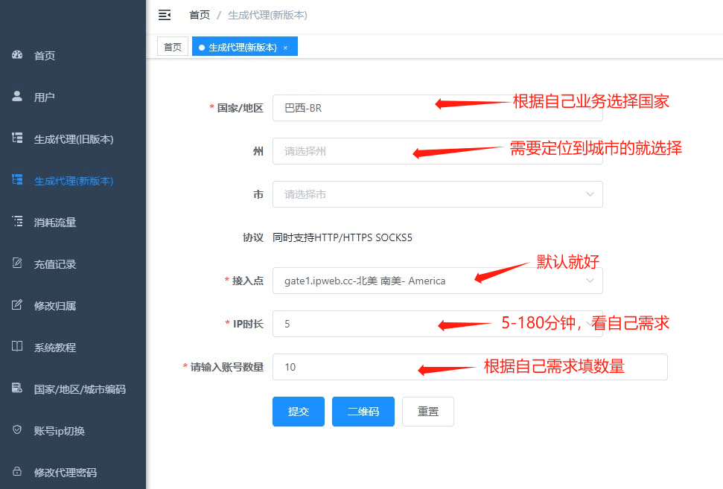The image size is (723, 489).
Task: Click the lock icon beside 修改代理密码
Action: click(17, 472)
